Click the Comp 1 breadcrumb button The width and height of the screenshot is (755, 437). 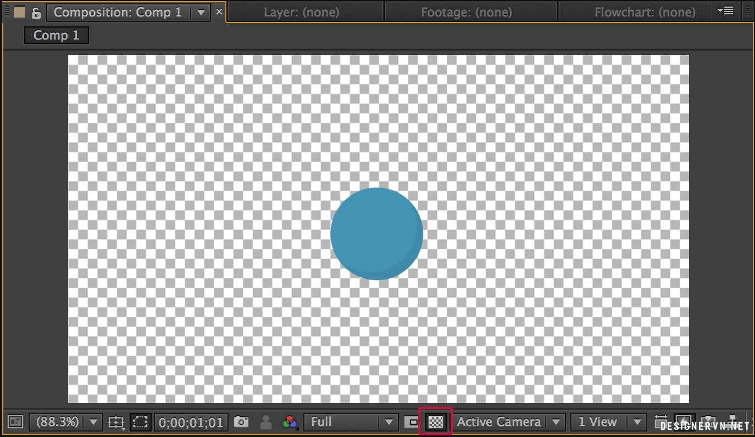click(56, 36)
